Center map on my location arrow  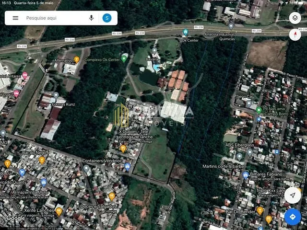[293, 195]
